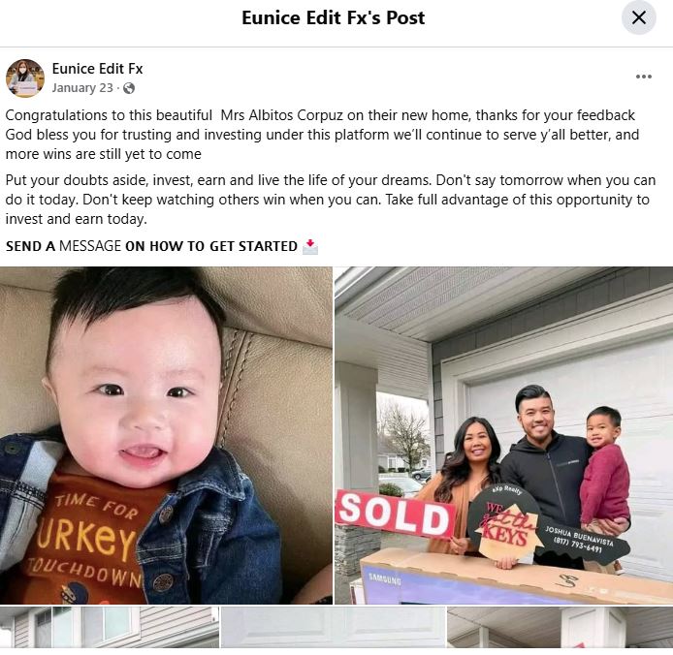Click the globe public audience icon
673x655 pixels.
tap(129, 88)
